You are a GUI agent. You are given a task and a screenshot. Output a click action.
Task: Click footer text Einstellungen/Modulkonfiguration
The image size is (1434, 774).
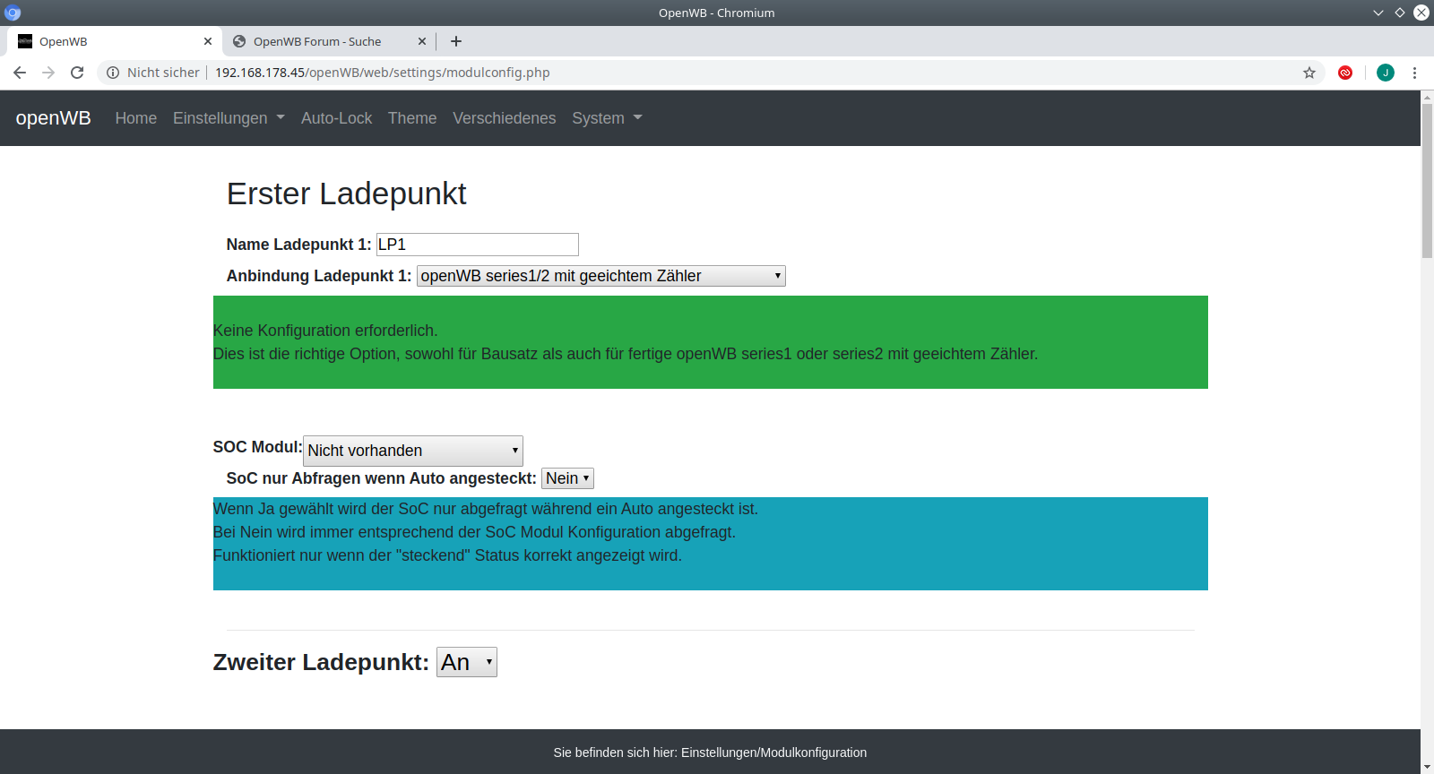tap(774, 752)
